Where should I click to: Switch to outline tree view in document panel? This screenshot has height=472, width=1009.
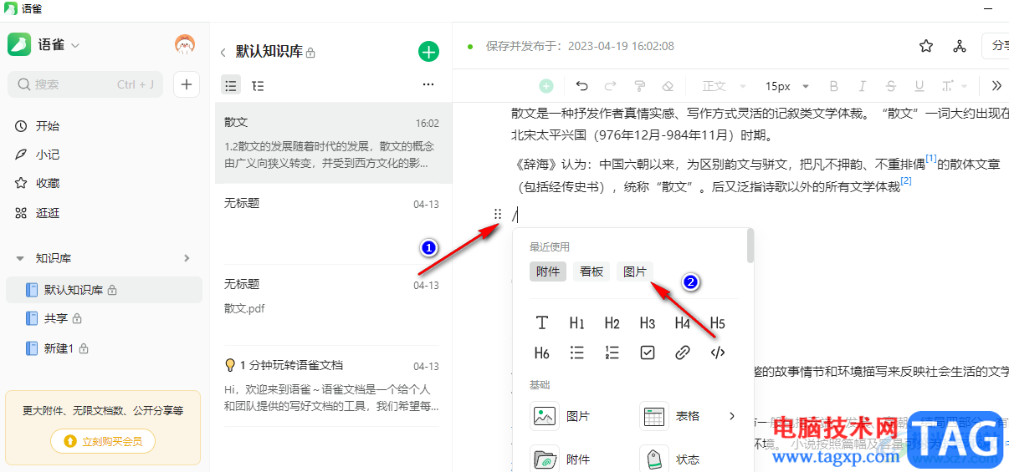[258, 85]
